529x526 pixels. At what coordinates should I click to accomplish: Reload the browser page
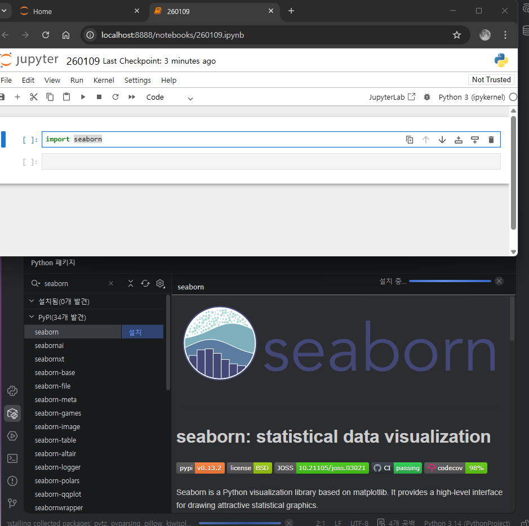(x=46, y=35)
